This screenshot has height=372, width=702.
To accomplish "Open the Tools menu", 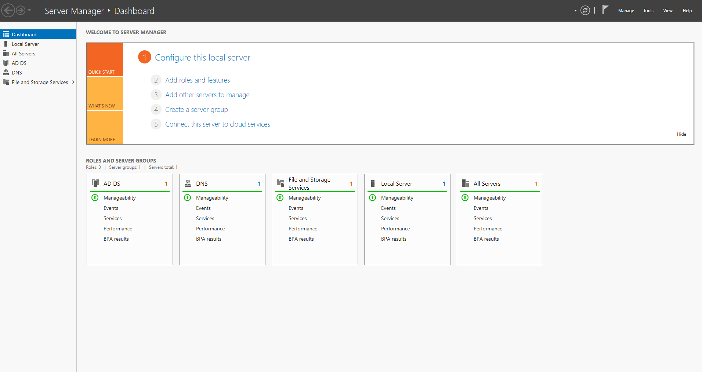I will [648, 11].
